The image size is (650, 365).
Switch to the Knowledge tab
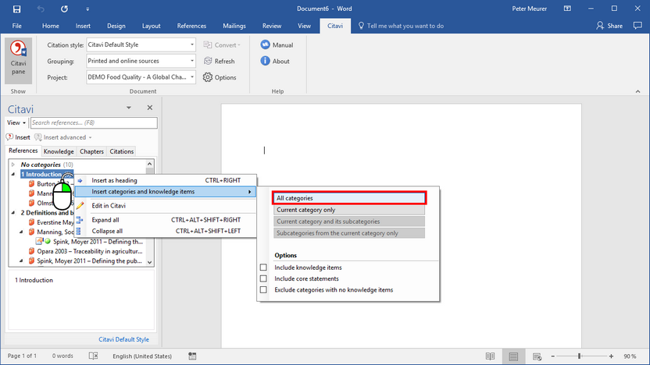pos(59,151)
